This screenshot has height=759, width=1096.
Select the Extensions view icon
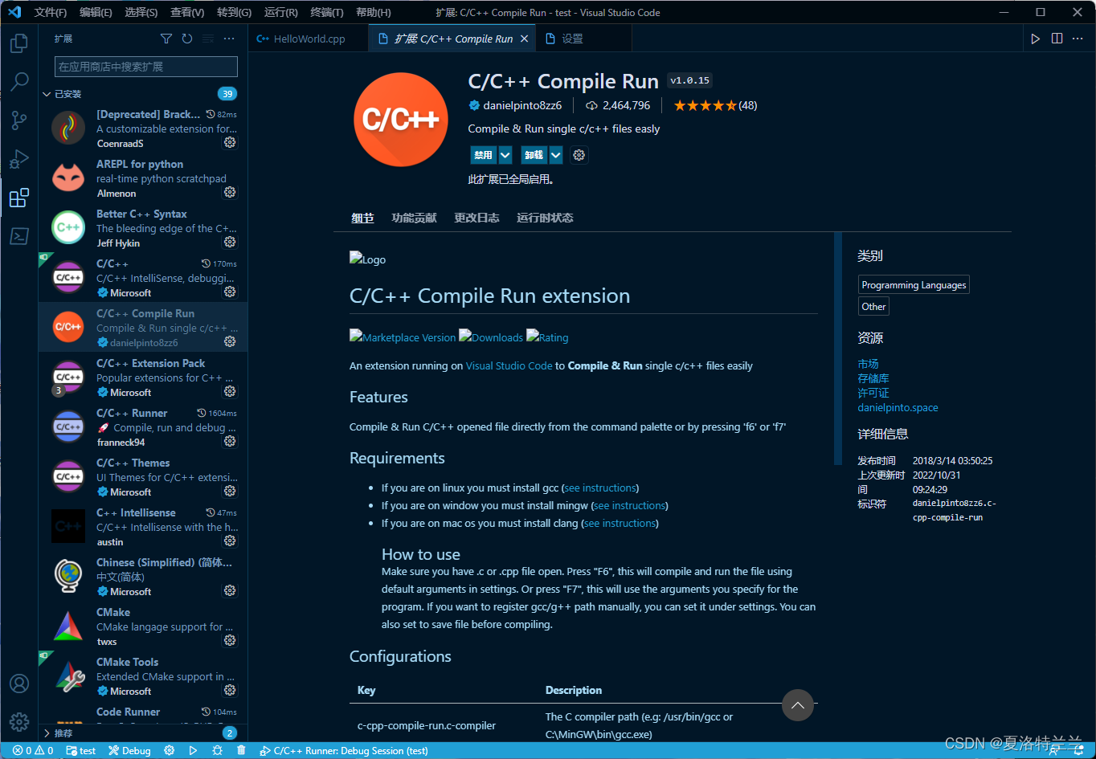point(19,198)
